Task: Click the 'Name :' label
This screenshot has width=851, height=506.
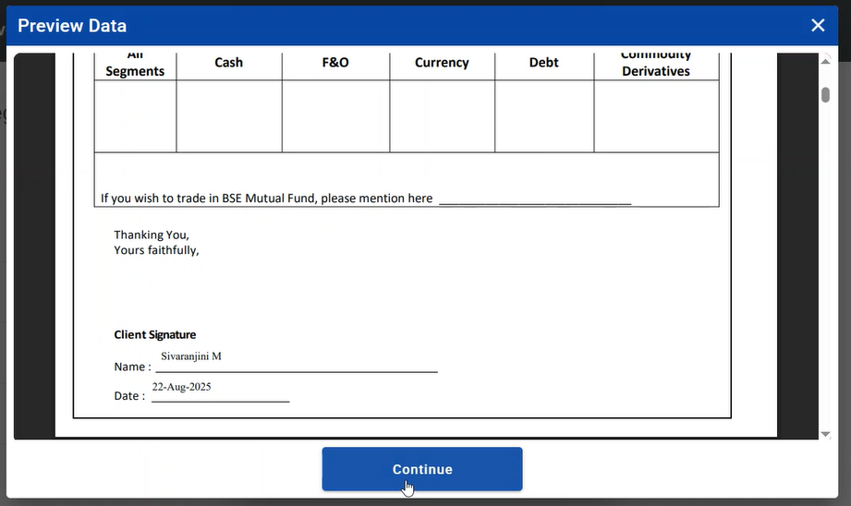Action: (132, 367)
